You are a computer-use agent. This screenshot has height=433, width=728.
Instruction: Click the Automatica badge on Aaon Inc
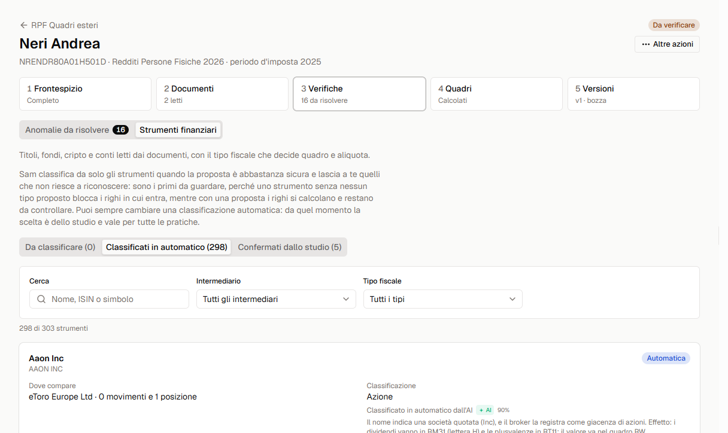(666, 358)
